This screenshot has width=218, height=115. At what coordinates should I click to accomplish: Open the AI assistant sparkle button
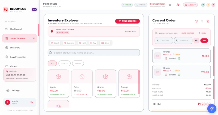click(212, 109)
